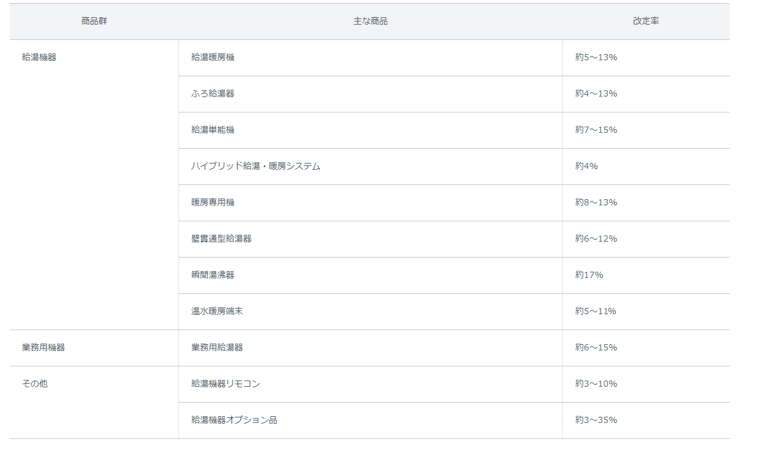
Task: Click the 給湯機器リモコン product cell
Action: click(226, 384)
